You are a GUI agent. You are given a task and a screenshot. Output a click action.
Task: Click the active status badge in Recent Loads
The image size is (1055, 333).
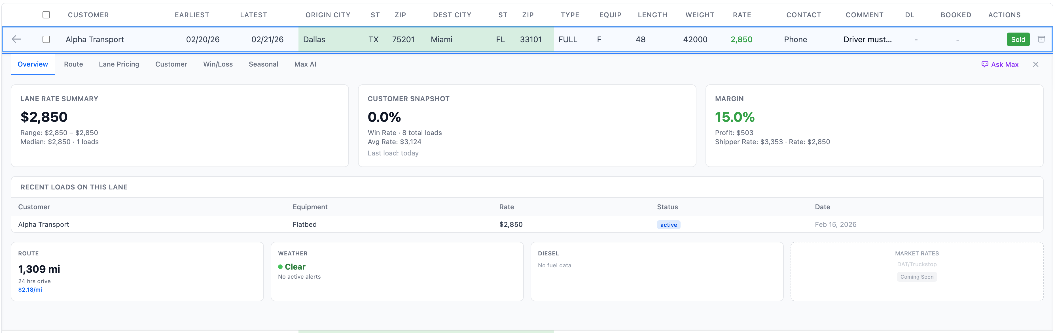[x=668, y=225]
